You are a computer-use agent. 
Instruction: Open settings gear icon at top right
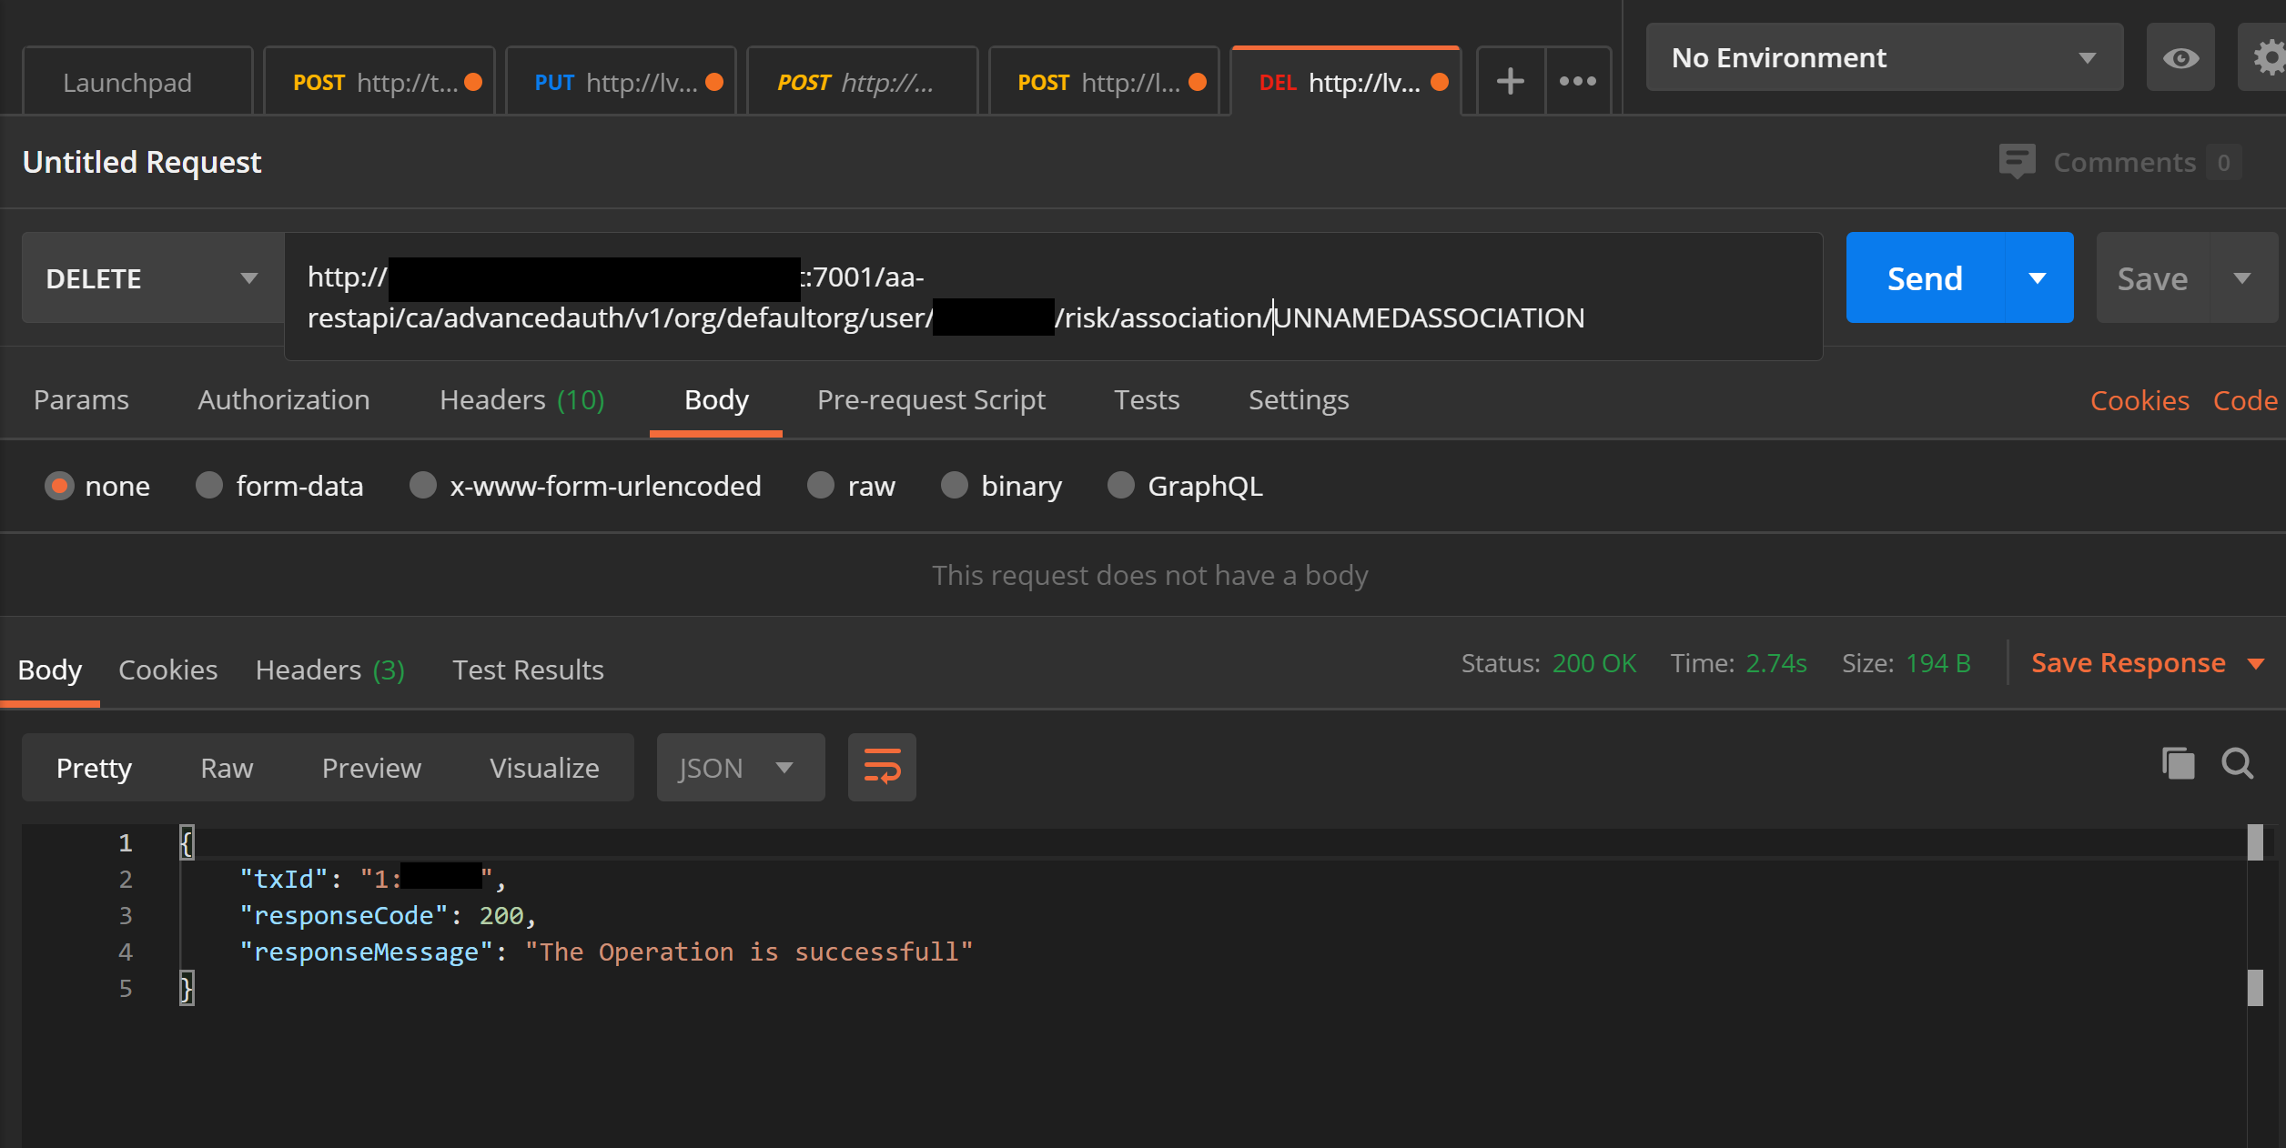click(2269, 58)
